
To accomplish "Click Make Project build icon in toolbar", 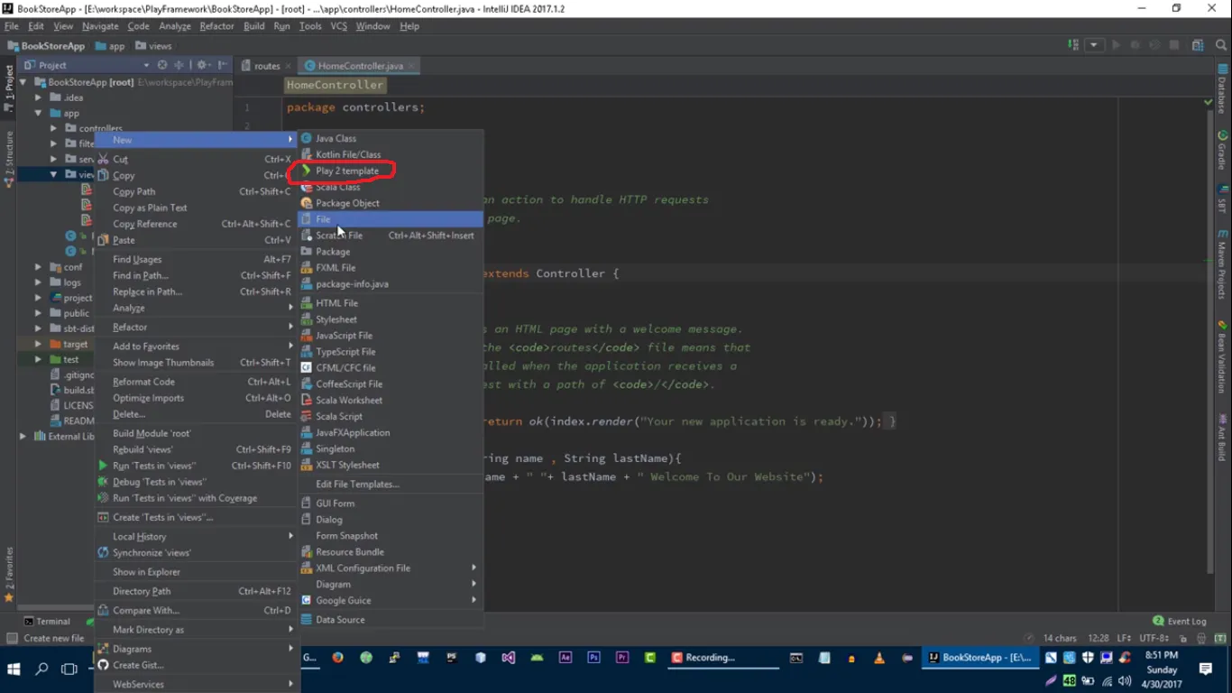I will click(x=1073, y=45).
